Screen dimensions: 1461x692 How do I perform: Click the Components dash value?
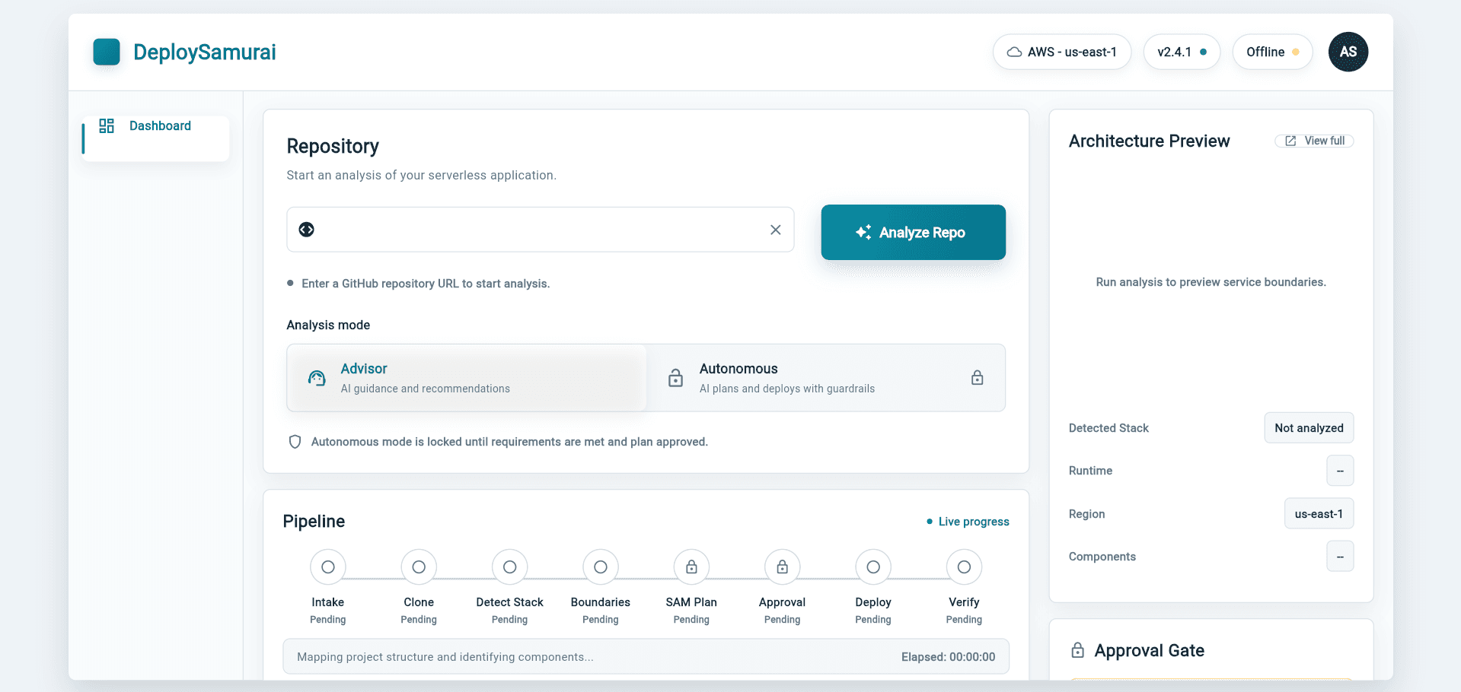tap(1340, 557)
